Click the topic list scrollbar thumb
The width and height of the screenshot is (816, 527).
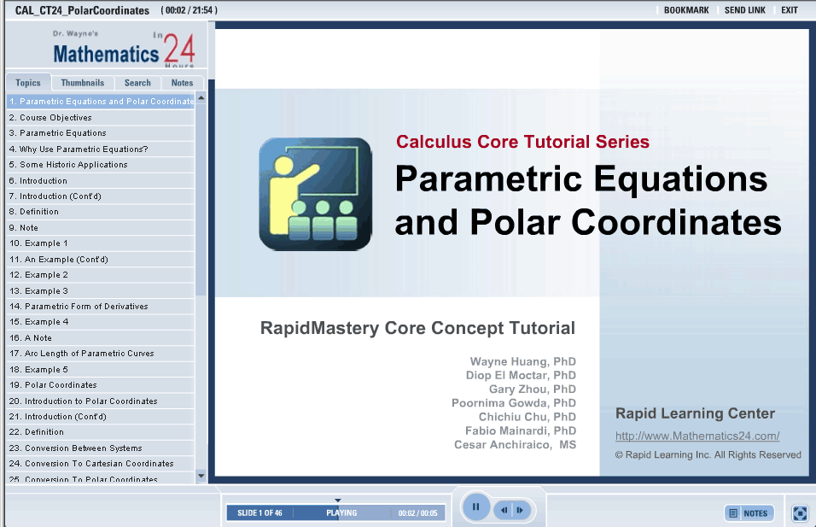201,201
